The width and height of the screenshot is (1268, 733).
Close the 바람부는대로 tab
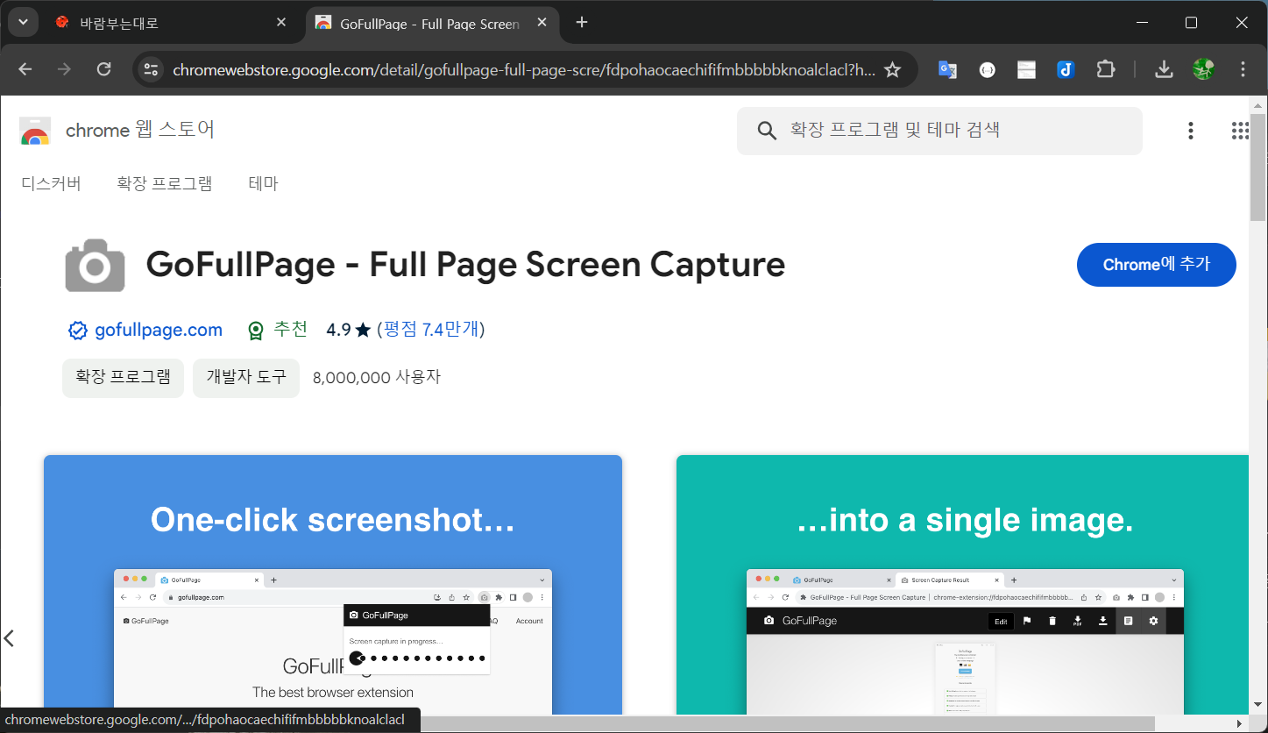280,23
